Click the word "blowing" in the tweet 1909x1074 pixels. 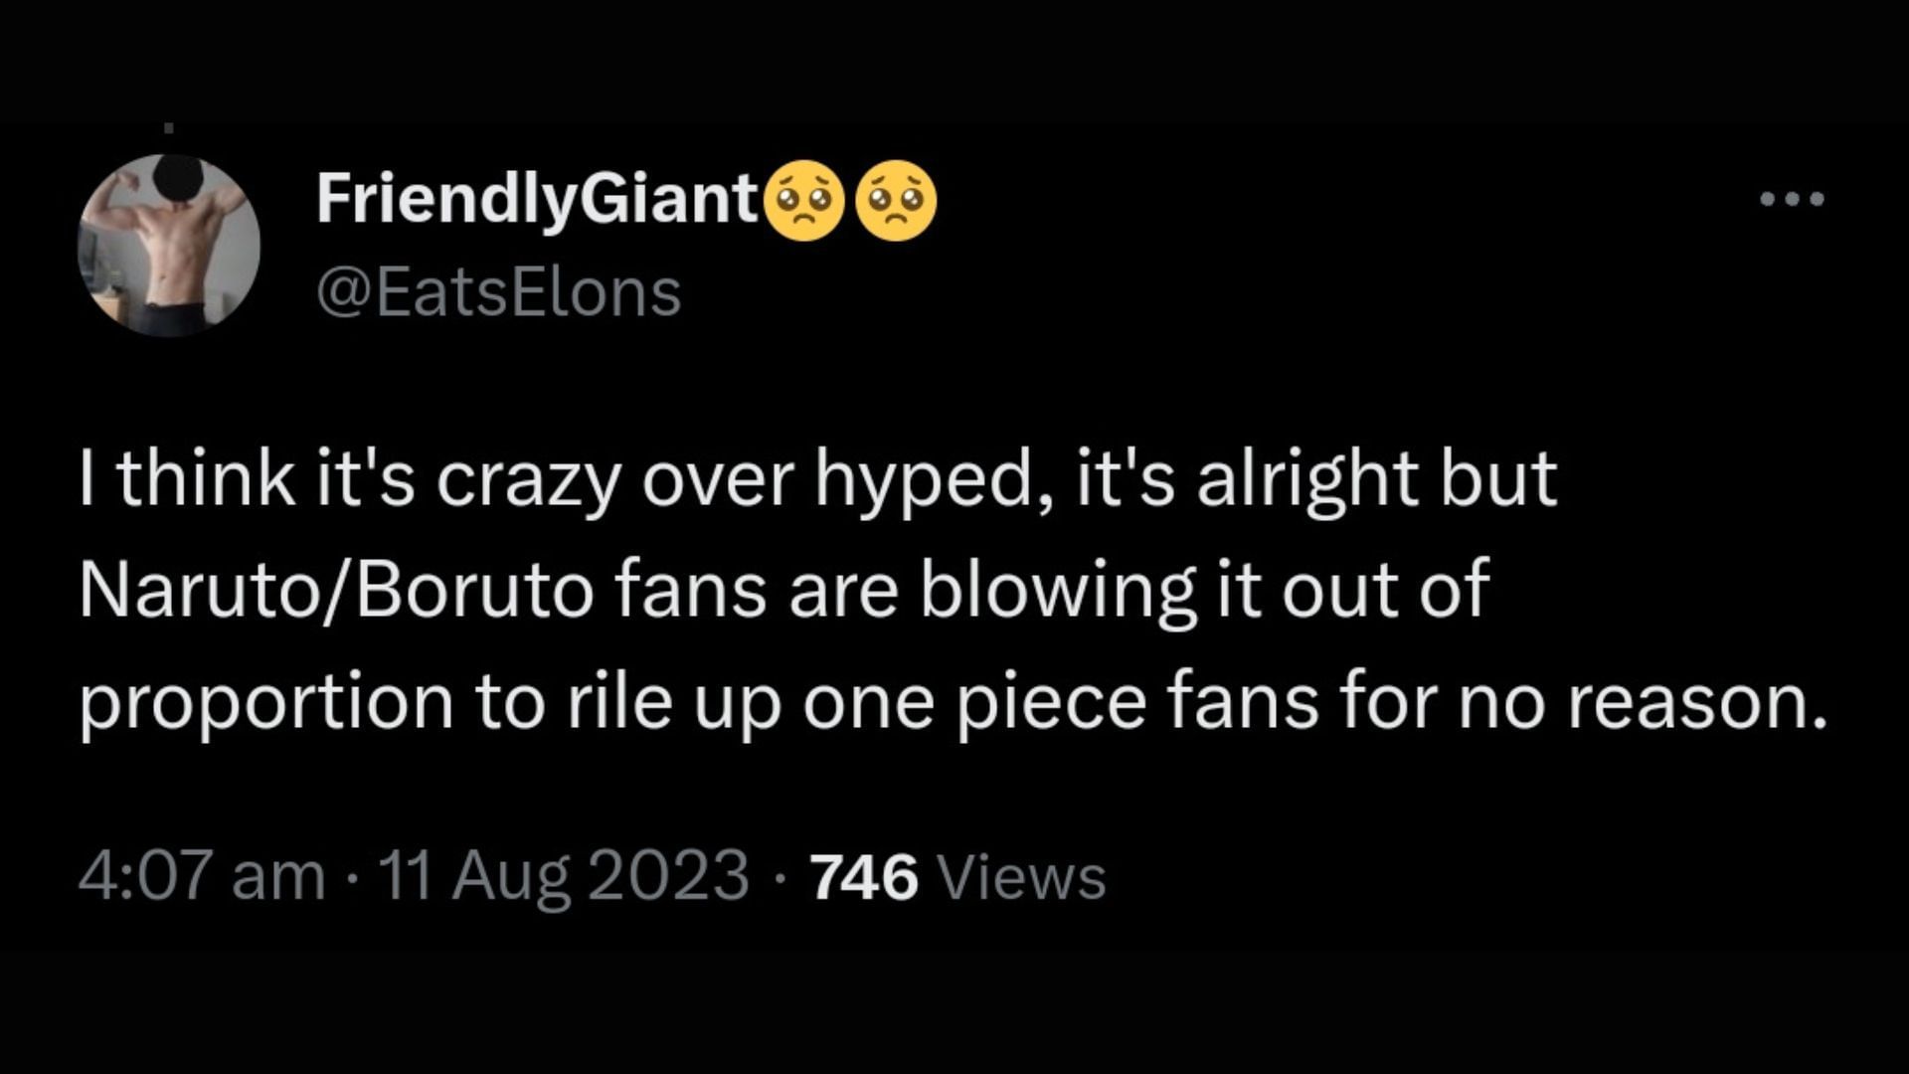[x=1057, y=590]
